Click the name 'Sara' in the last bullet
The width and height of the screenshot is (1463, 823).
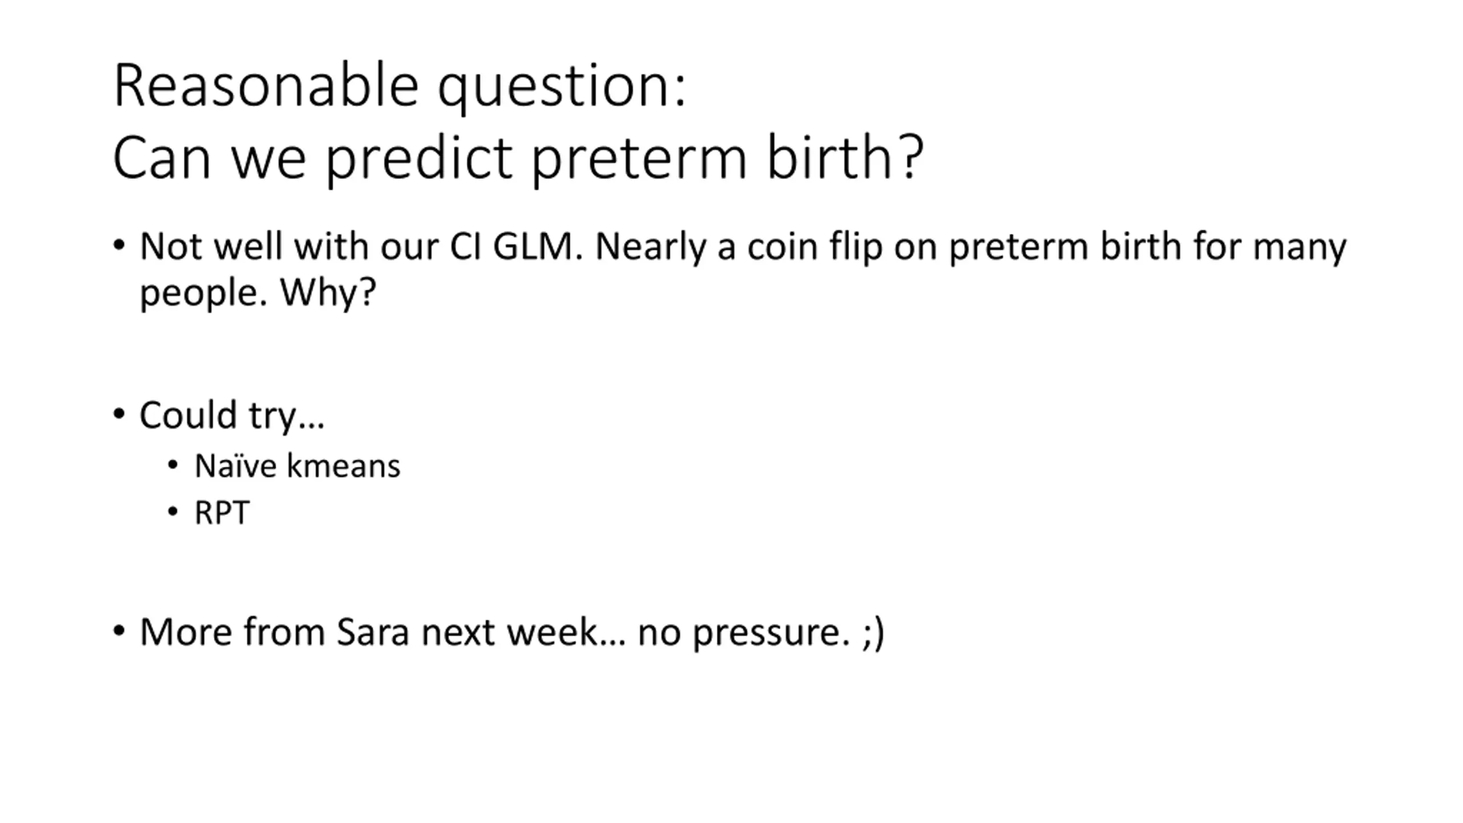(373, 632)
